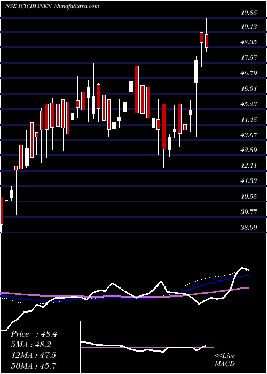The image size is (267, 374).
Task: Select the 12MA : 47.5 value
Action: (33, 355)
